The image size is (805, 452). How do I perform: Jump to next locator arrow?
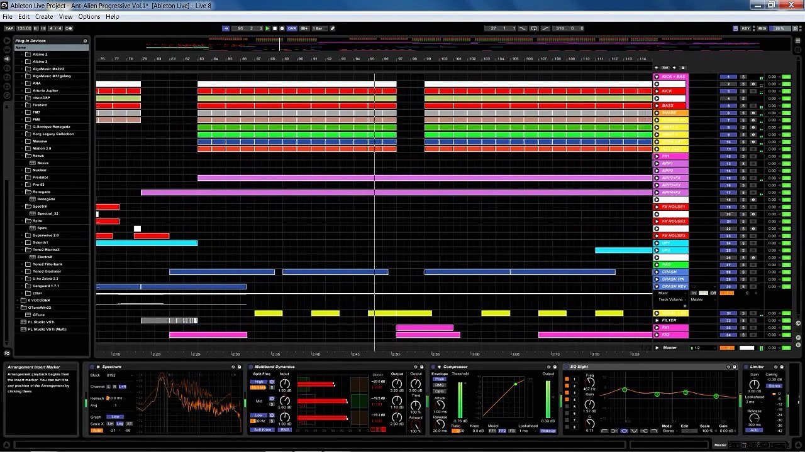point(674,68)
